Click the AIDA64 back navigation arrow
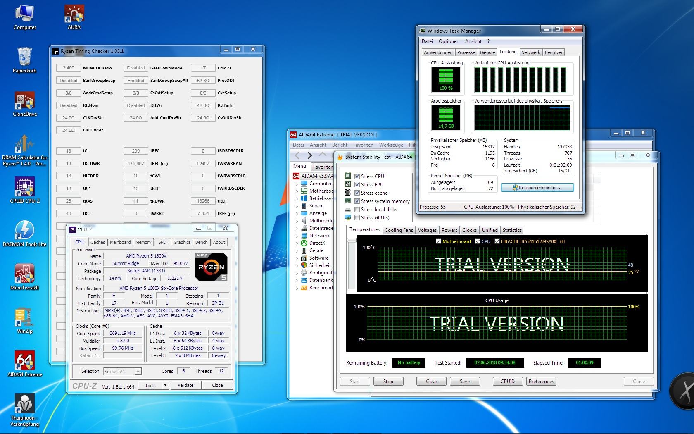Image resolution: width=694 pixels, height=434 pixels. [x=297, y=155]
